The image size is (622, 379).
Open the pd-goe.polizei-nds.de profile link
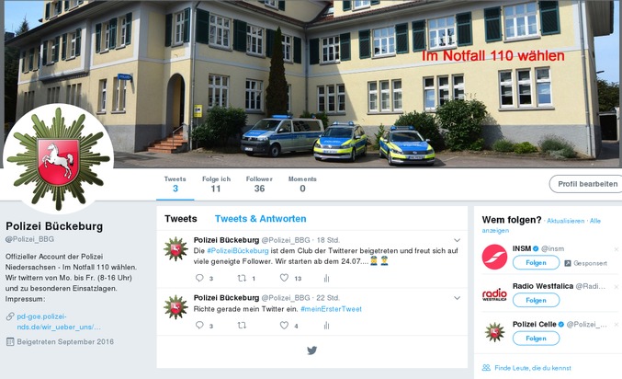pos(58,322)
